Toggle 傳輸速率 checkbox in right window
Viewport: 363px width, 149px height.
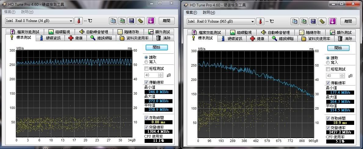point(328,83)
